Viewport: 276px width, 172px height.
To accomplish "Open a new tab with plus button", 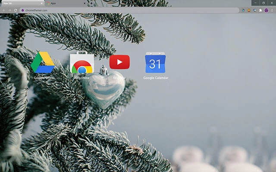I will 91,3.
